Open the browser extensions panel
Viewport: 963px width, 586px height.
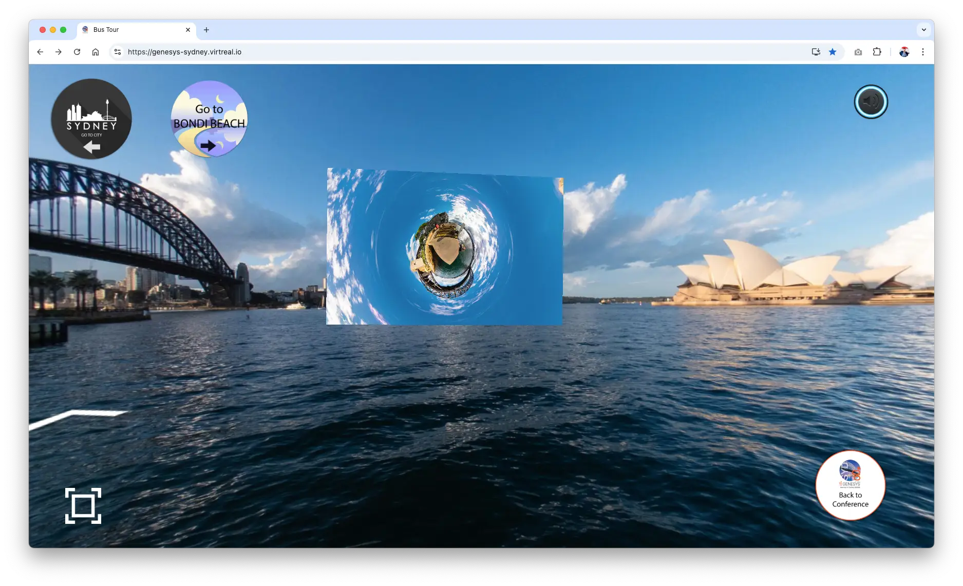click(877, 52)
